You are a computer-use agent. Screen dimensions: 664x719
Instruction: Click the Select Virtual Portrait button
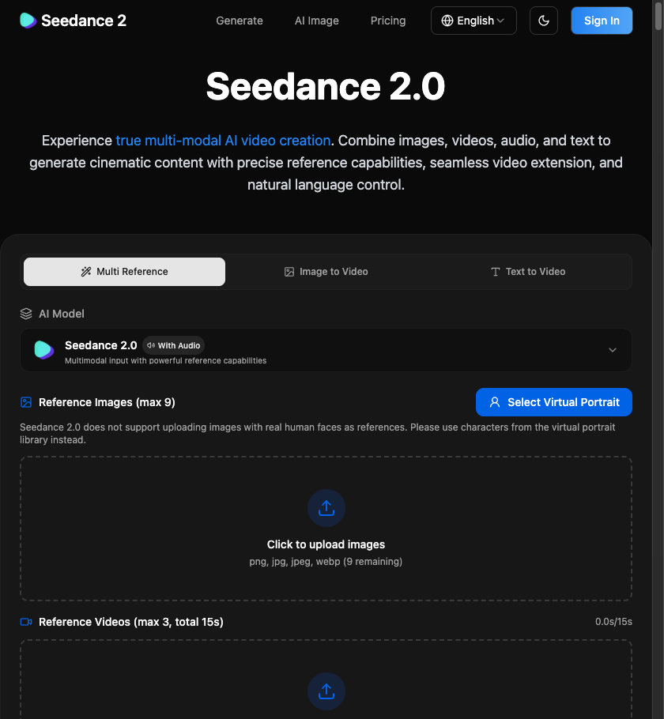(x=553, y=402)
